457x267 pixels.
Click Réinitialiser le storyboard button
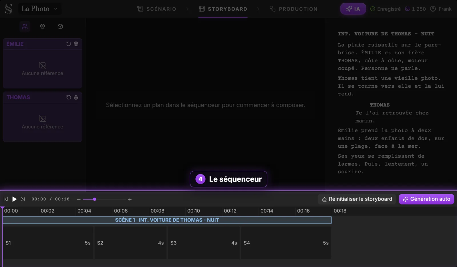point(357,199)
